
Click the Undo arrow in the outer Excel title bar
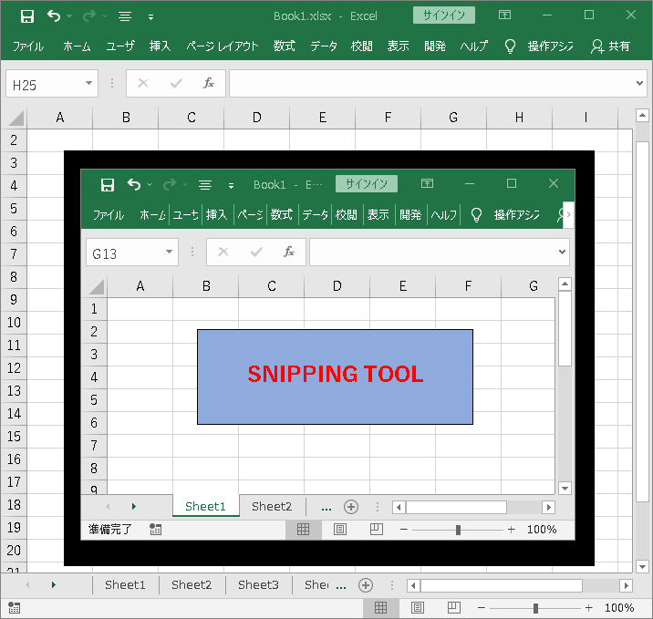tap(54, 15)
